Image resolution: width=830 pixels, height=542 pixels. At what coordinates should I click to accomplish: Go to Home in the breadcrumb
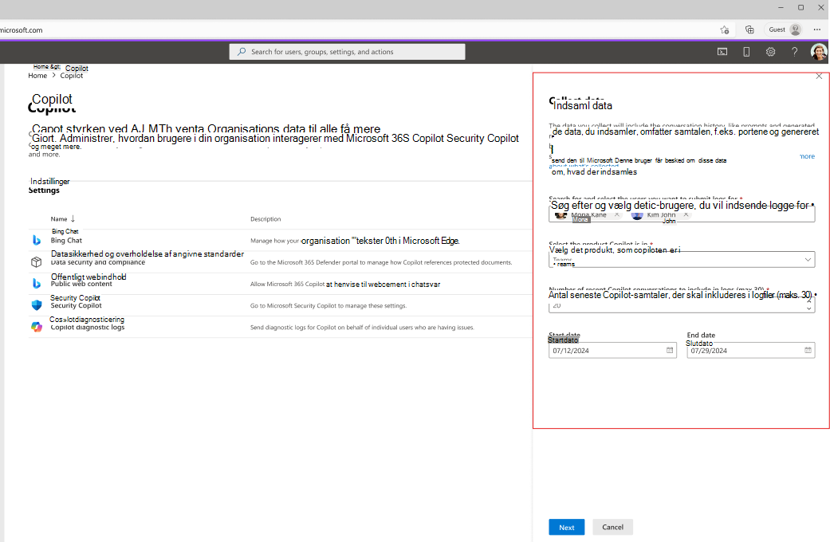(37, 76)
